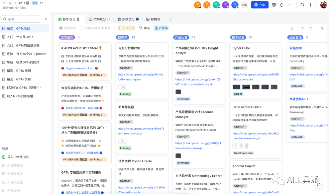Open the @gpts.aiweaver.cloud link
329x194 pixels.
point(80,68)
